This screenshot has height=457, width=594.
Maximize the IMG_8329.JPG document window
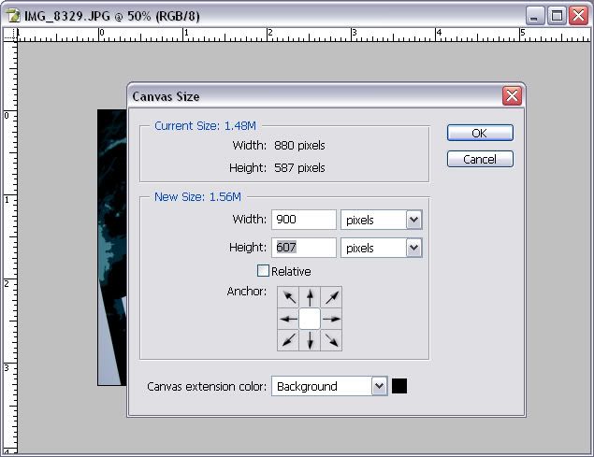[557, 16]
